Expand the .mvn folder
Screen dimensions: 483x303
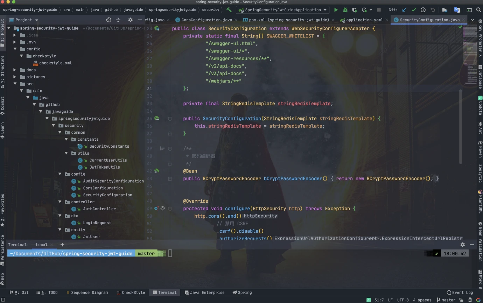click(x=15, y=42)
